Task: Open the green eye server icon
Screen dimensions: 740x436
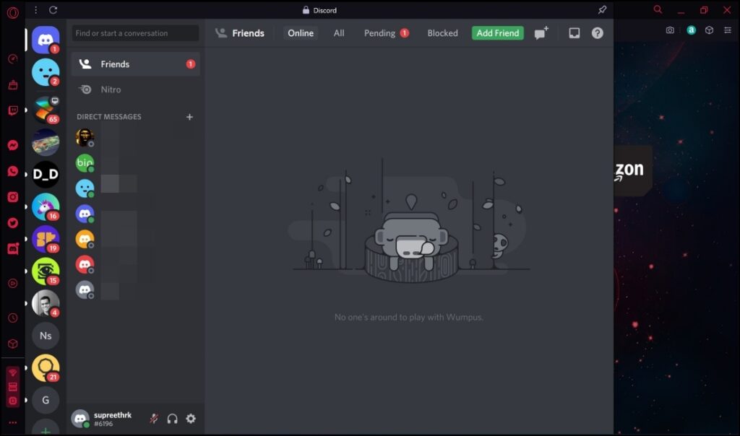Action: pos(46,271)
